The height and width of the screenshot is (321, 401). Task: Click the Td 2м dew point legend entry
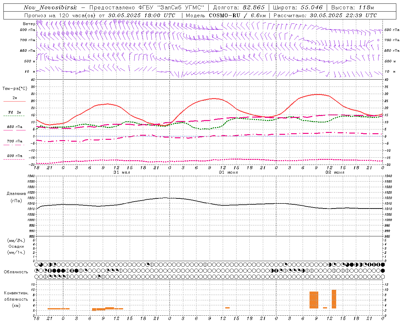tap(14, 112)
